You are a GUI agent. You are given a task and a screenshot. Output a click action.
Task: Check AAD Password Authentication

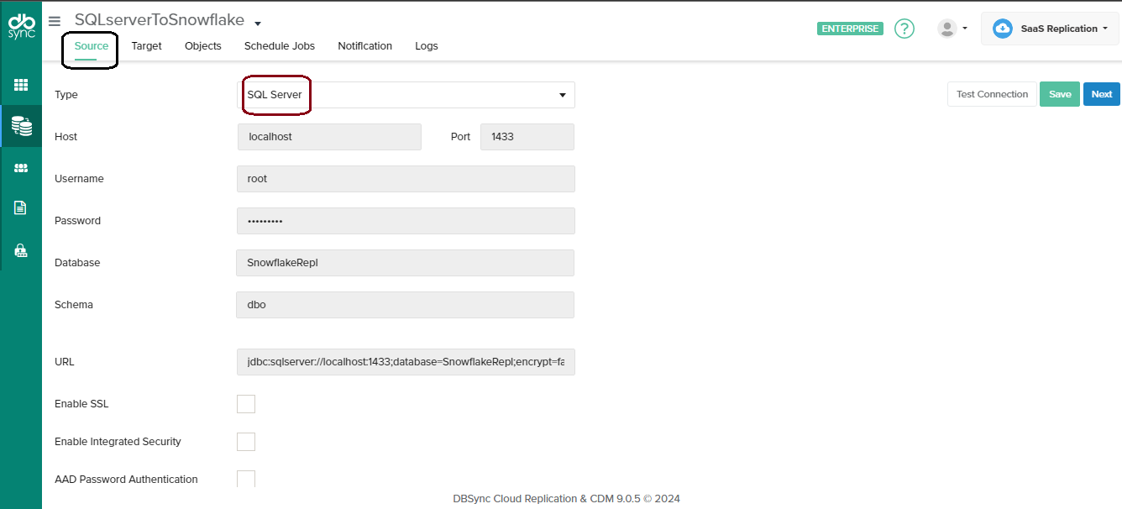point(246,479)
